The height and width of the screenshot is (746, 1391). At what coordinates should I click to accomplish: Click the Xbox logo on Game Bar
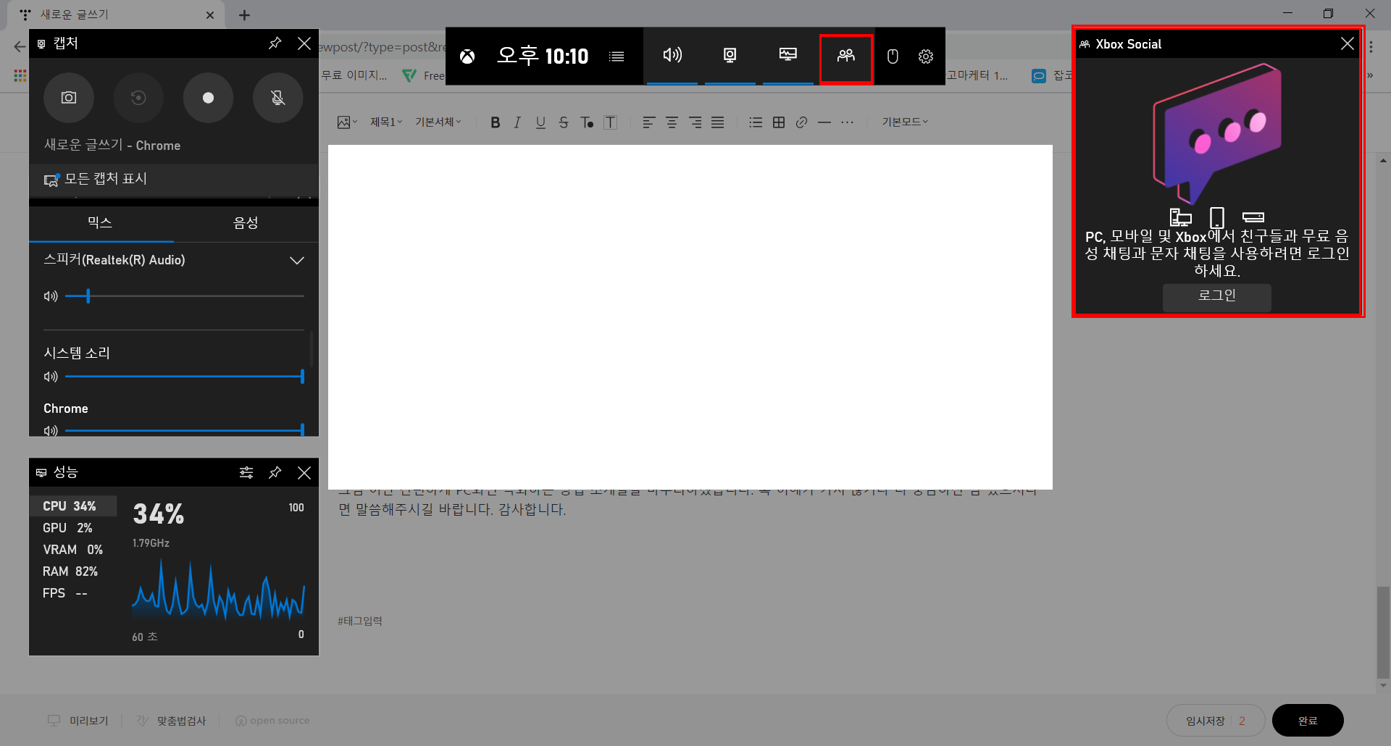(x=467, y=56)
